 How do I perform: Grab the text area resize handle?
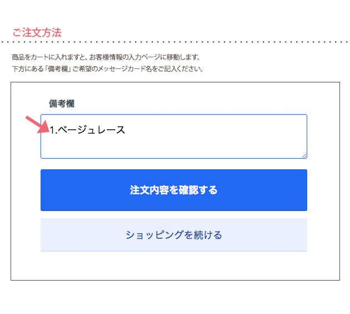[304, 155]
